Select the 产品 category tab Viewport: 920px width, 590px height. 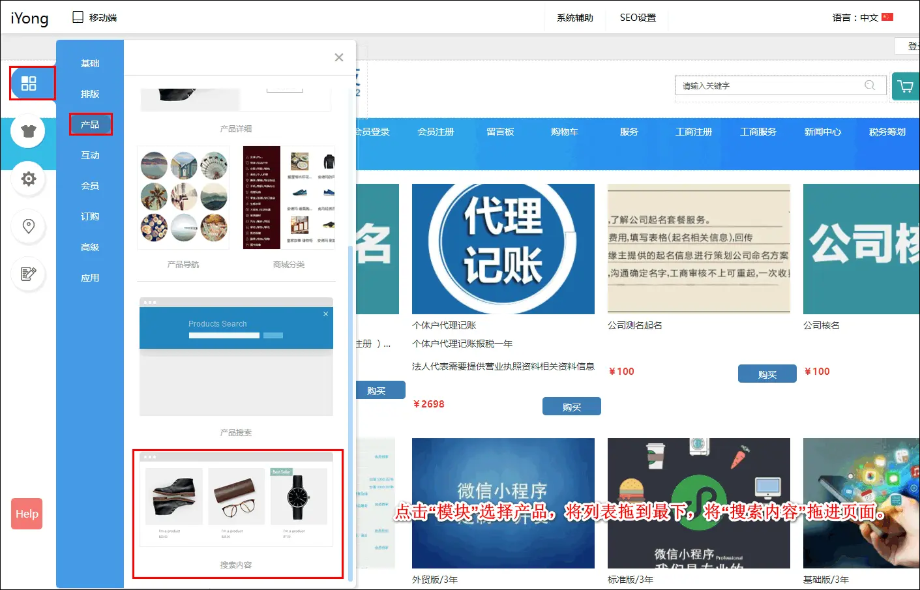(90, 125)
